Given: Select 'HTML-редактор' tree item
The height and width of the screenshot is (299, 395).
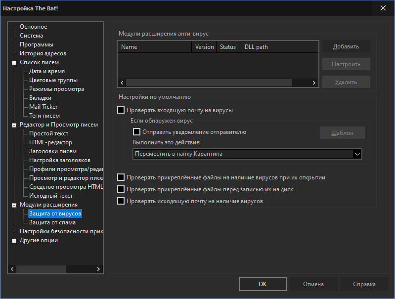Looking at the screenshot, I should tap(50, 142).
